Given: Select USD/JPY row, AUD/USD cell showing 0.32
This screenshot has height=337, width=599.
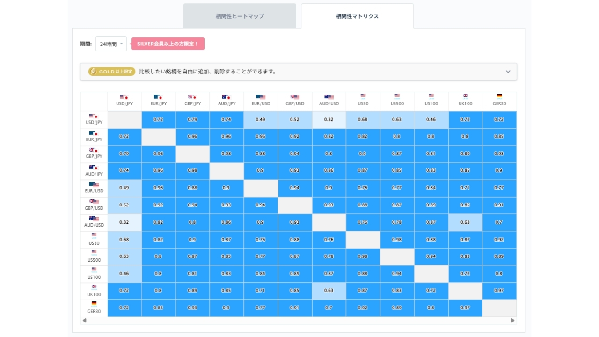Looking at the screenshot, I should coord(329,120).
